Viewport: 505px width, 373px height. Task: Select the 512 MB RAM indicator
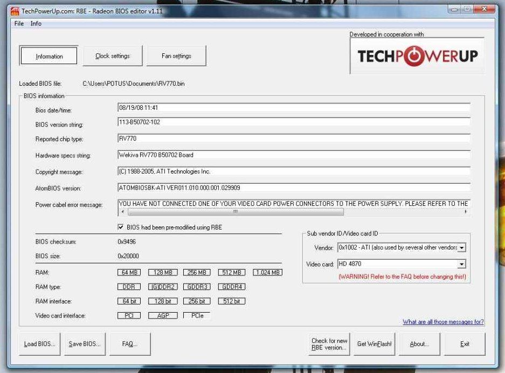click(232, 273)
